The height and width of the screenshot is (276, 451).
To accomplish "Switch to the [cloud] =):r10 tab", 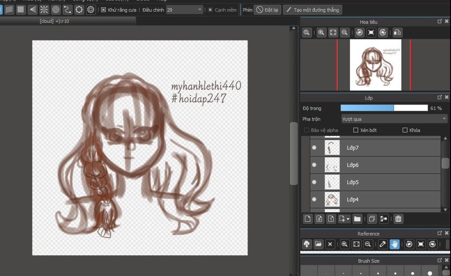I will pos(54,21).
